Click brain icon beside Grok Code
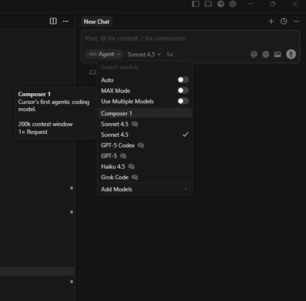The image size is (306, 301). [x=134, y=177]
